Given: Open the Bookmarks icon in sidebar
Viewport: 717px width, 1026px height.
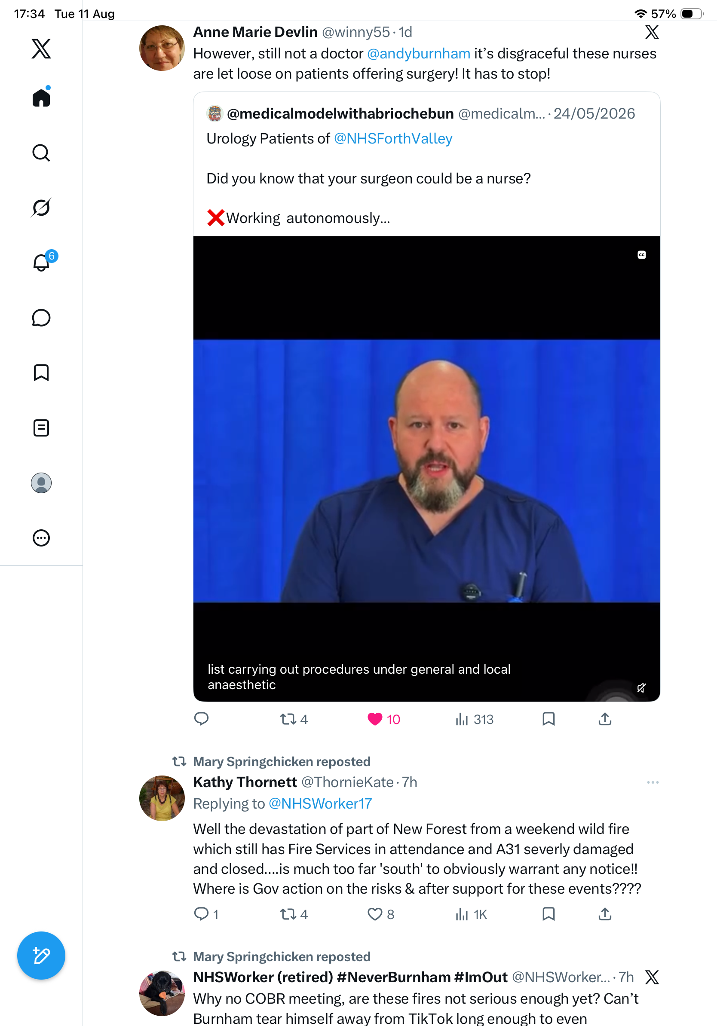Looking at the screenshot, I should [x=41, y=373].
